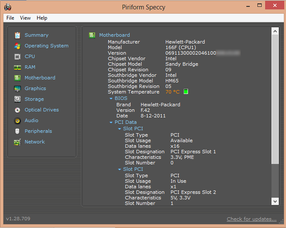Open the Optical Drives section

click(x=42, y=110)
